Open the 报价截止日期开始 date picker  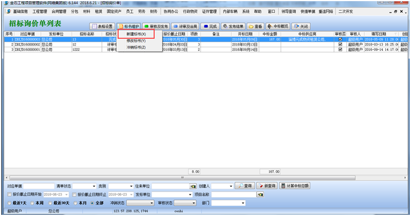coord(67,194)
